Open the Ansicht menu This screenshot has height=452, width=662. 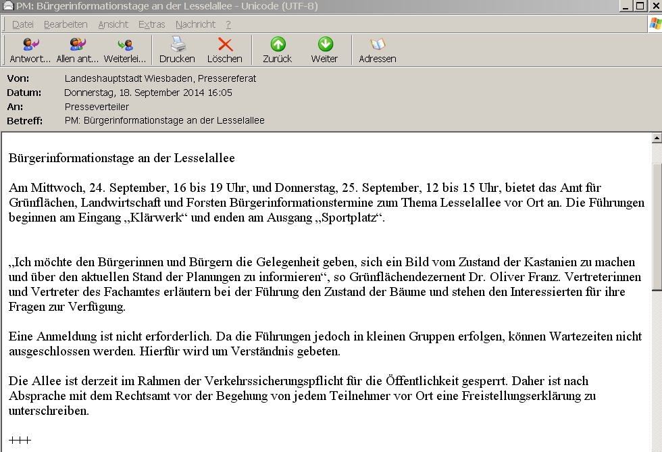coord(113,24)
